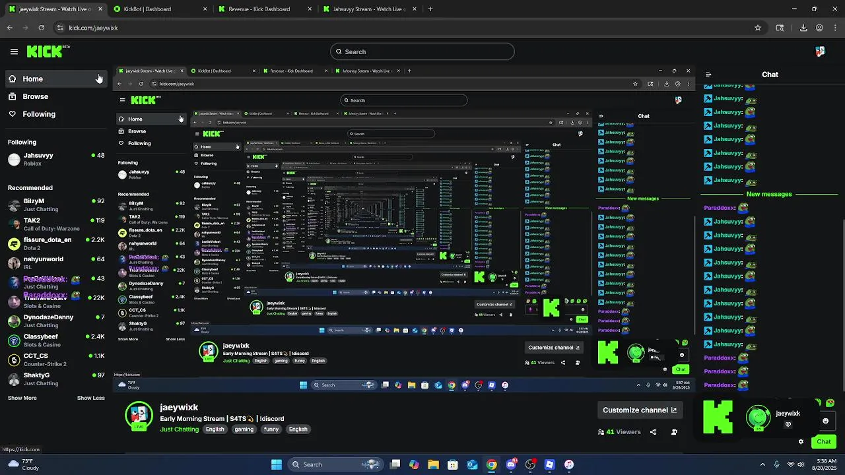
Task: Open Classybeef Slots & Casino channel
Action: click(55, 340)
